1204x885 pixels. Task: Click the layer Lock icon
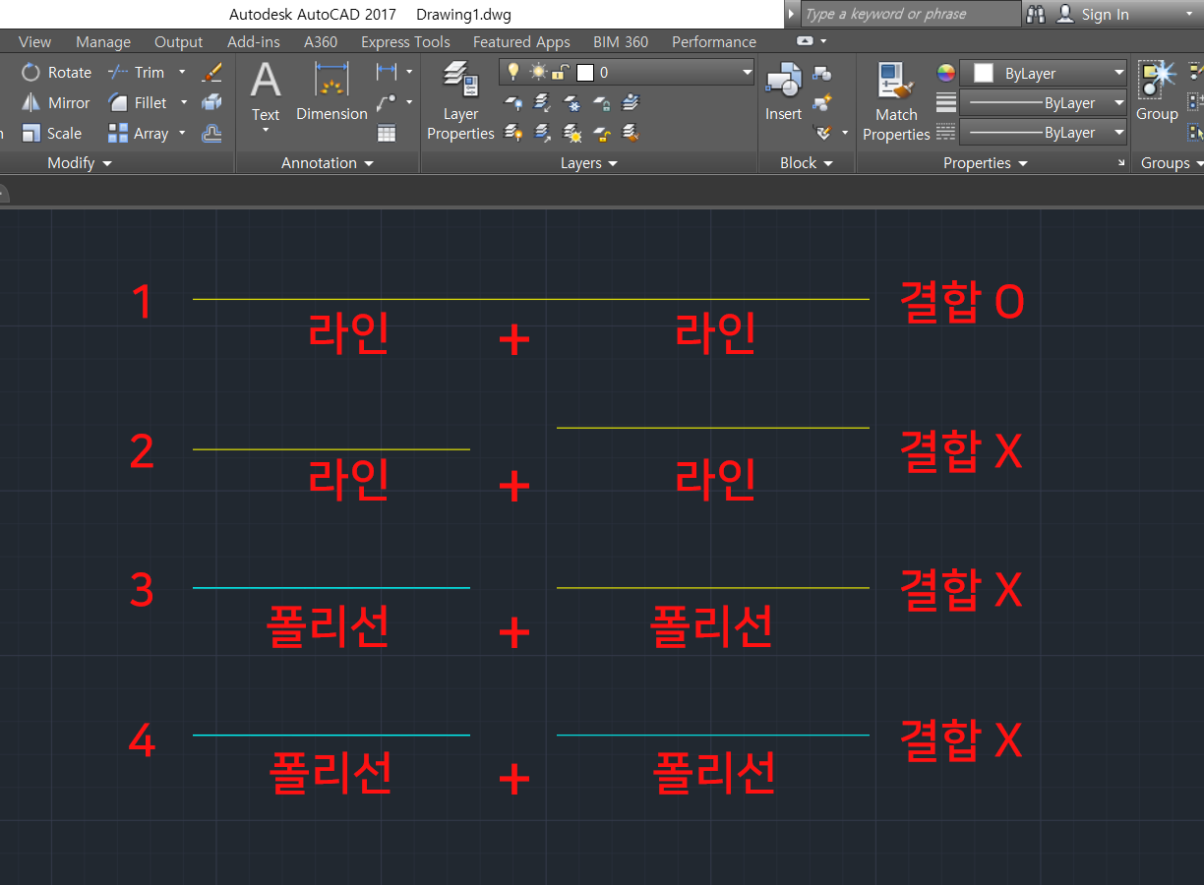click(602, 102)
